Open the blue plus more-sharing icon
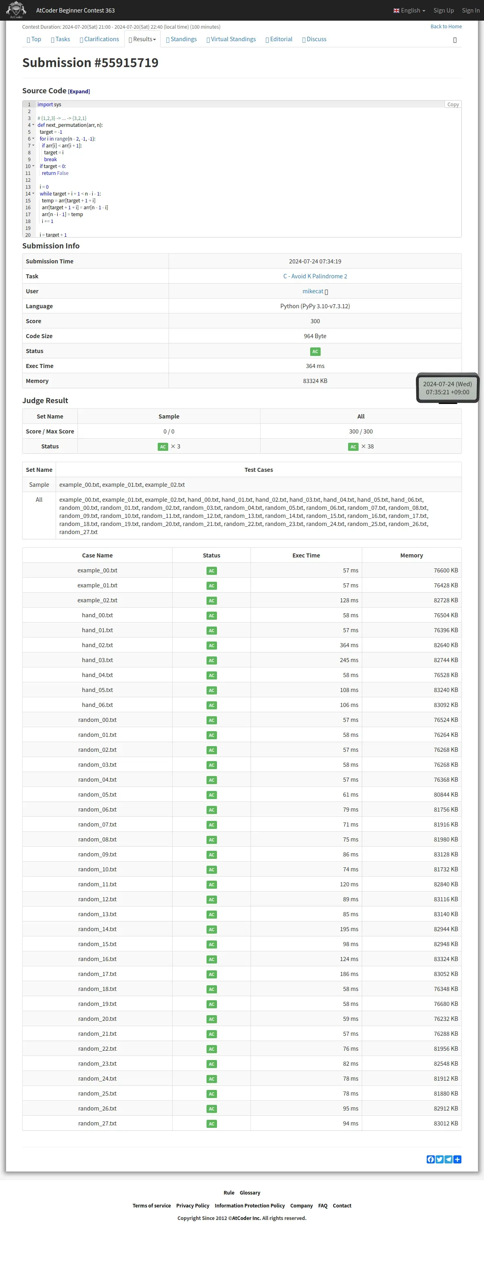The width and height of the screenshot is (484, 1262). pyautogui.click(x=457, y=1159)
